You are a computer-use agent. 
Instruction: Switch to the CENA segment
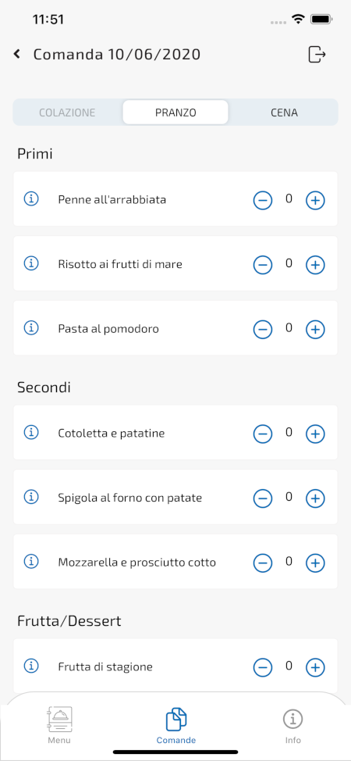click(x=284, y=113)
